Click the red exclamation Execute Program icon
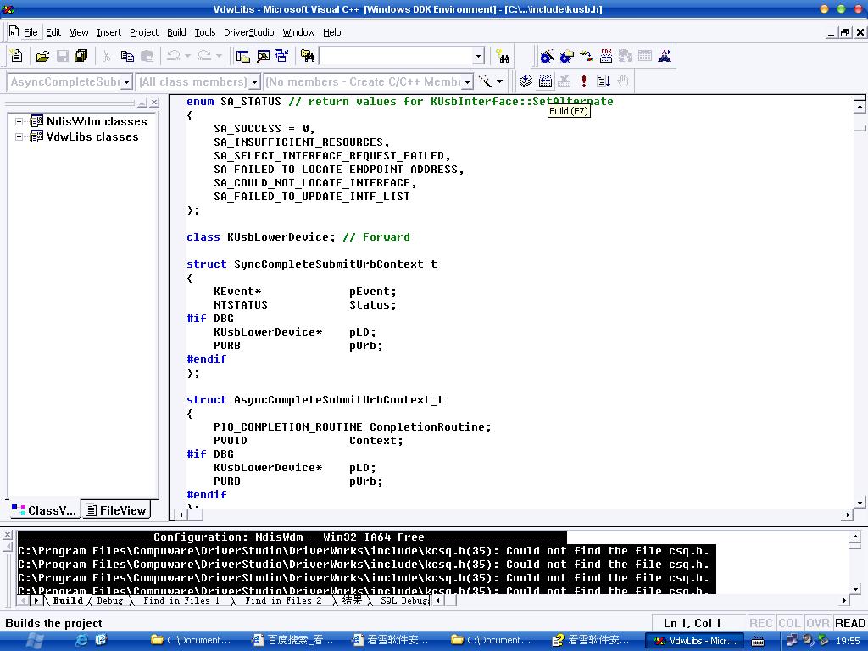The image size is (868, 651). 584,81
